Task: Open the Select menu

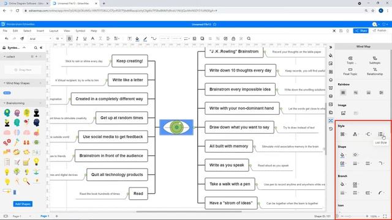Action: point(27,31)
